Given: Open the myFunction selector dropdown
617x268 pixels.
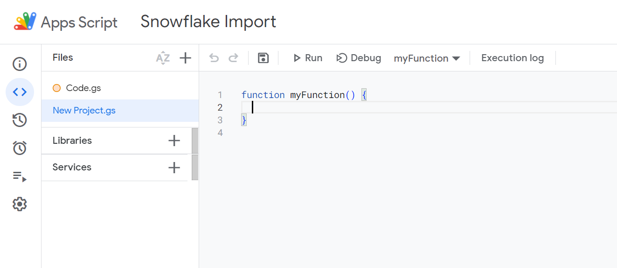Looking at the screenshot, I should 427,58.
